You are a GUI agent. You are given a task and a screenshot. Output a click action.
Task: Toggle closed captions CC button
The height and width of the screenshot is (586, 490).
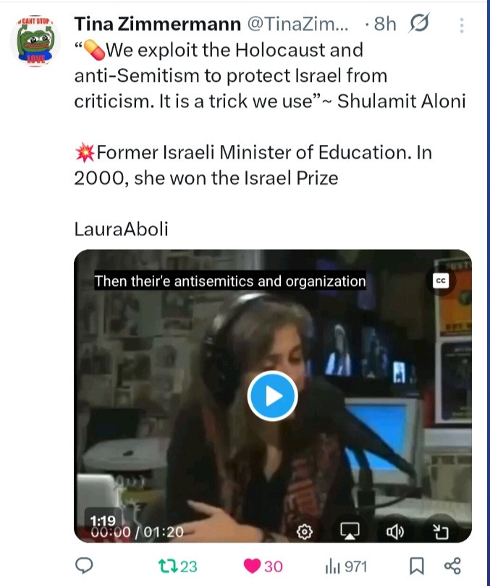(441, 280)
